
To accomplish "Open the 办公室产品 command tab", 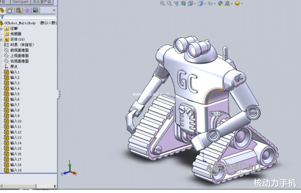I will click(x=42, y=2).
